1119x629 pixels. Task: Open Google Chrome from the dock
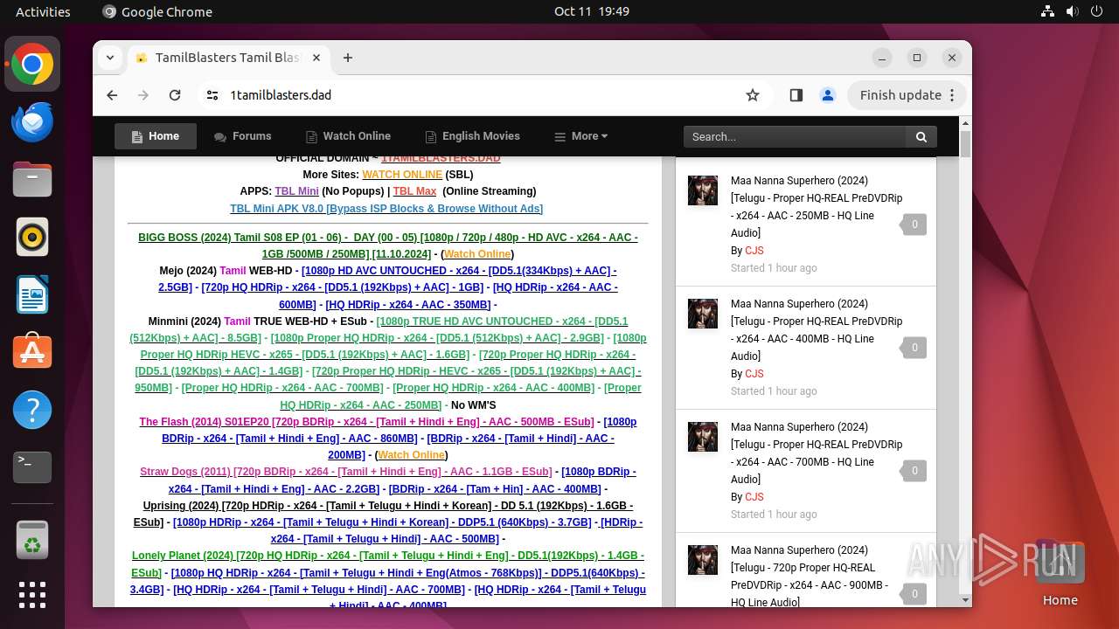pyautogui.click(x=32, y=65)
